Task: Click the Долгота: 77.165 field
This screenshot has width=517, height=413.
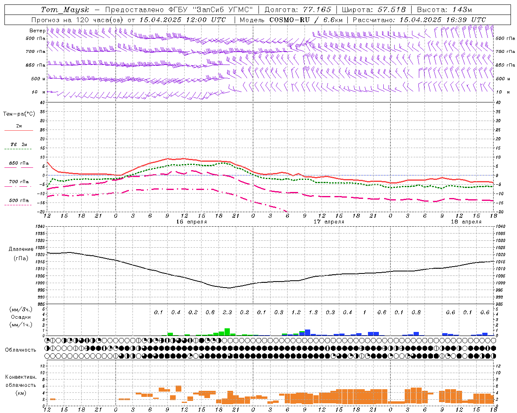Action: (298, 10)
